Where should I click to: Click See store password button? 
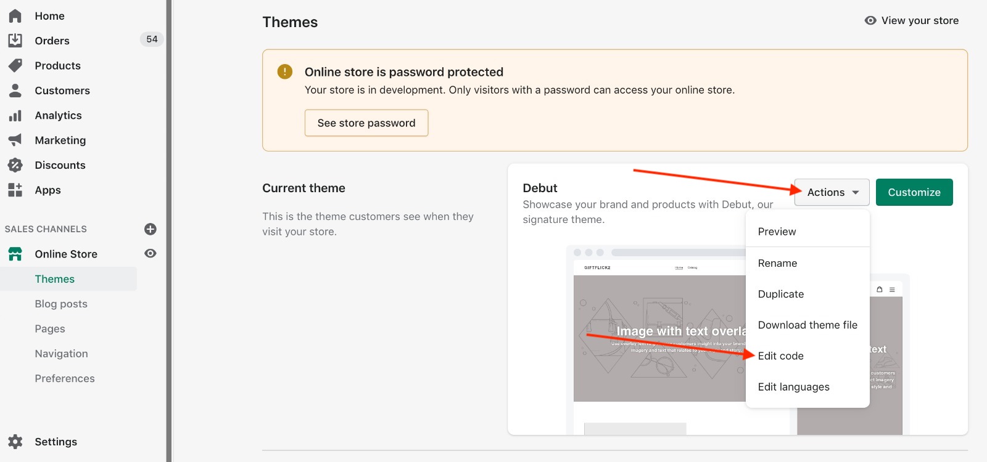(366, 123)
